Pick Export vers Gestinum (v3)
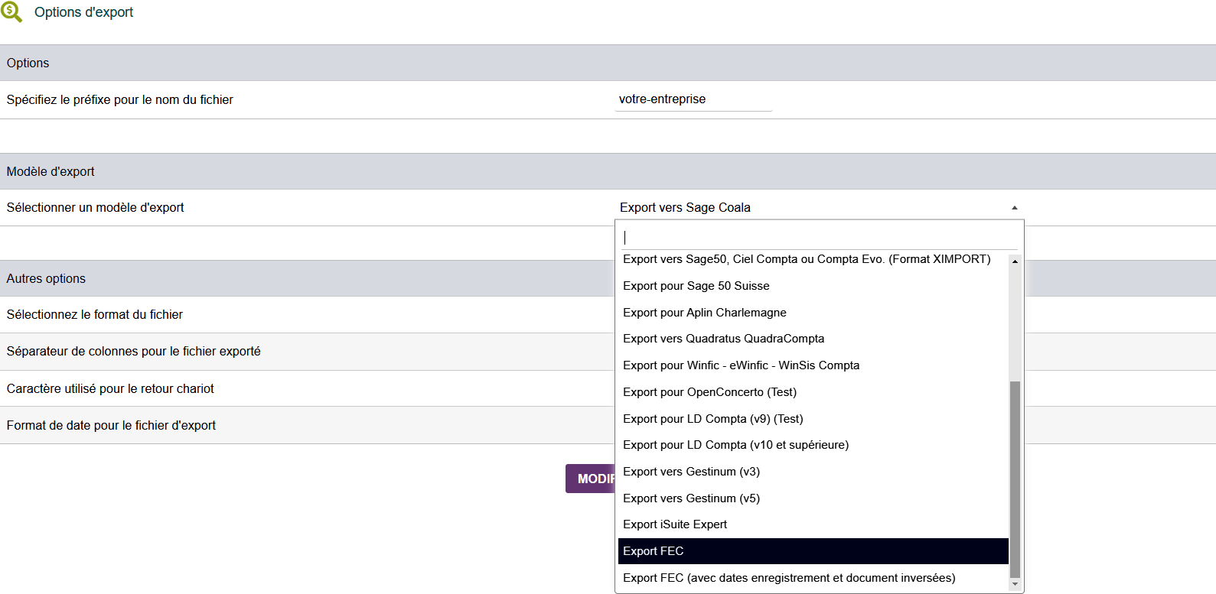 click(813, 472)
